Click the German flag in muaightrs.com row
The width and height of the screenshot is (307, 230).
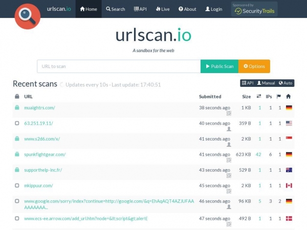[289, 107]
